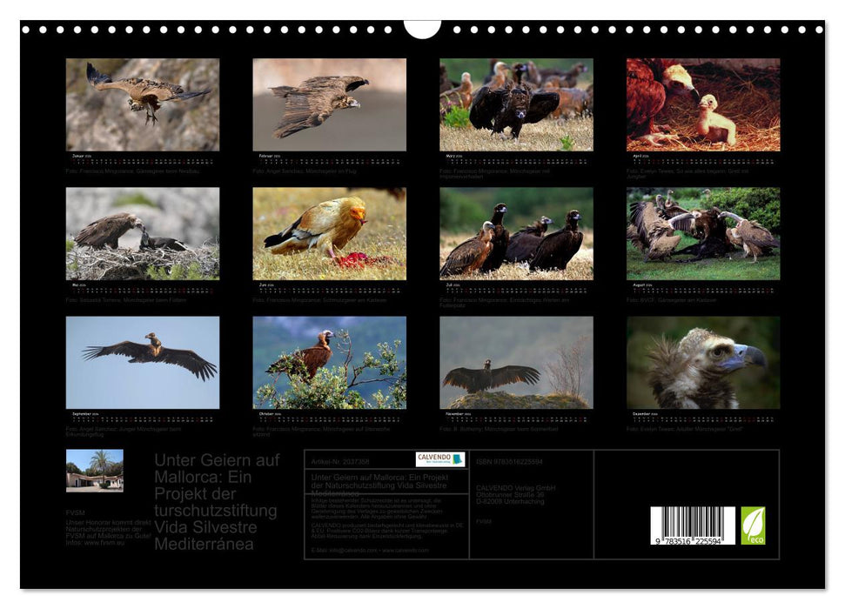845x609 pixels.
Task: Select the September vulture in blue sky photo
Action: click(x=143, y=362)
